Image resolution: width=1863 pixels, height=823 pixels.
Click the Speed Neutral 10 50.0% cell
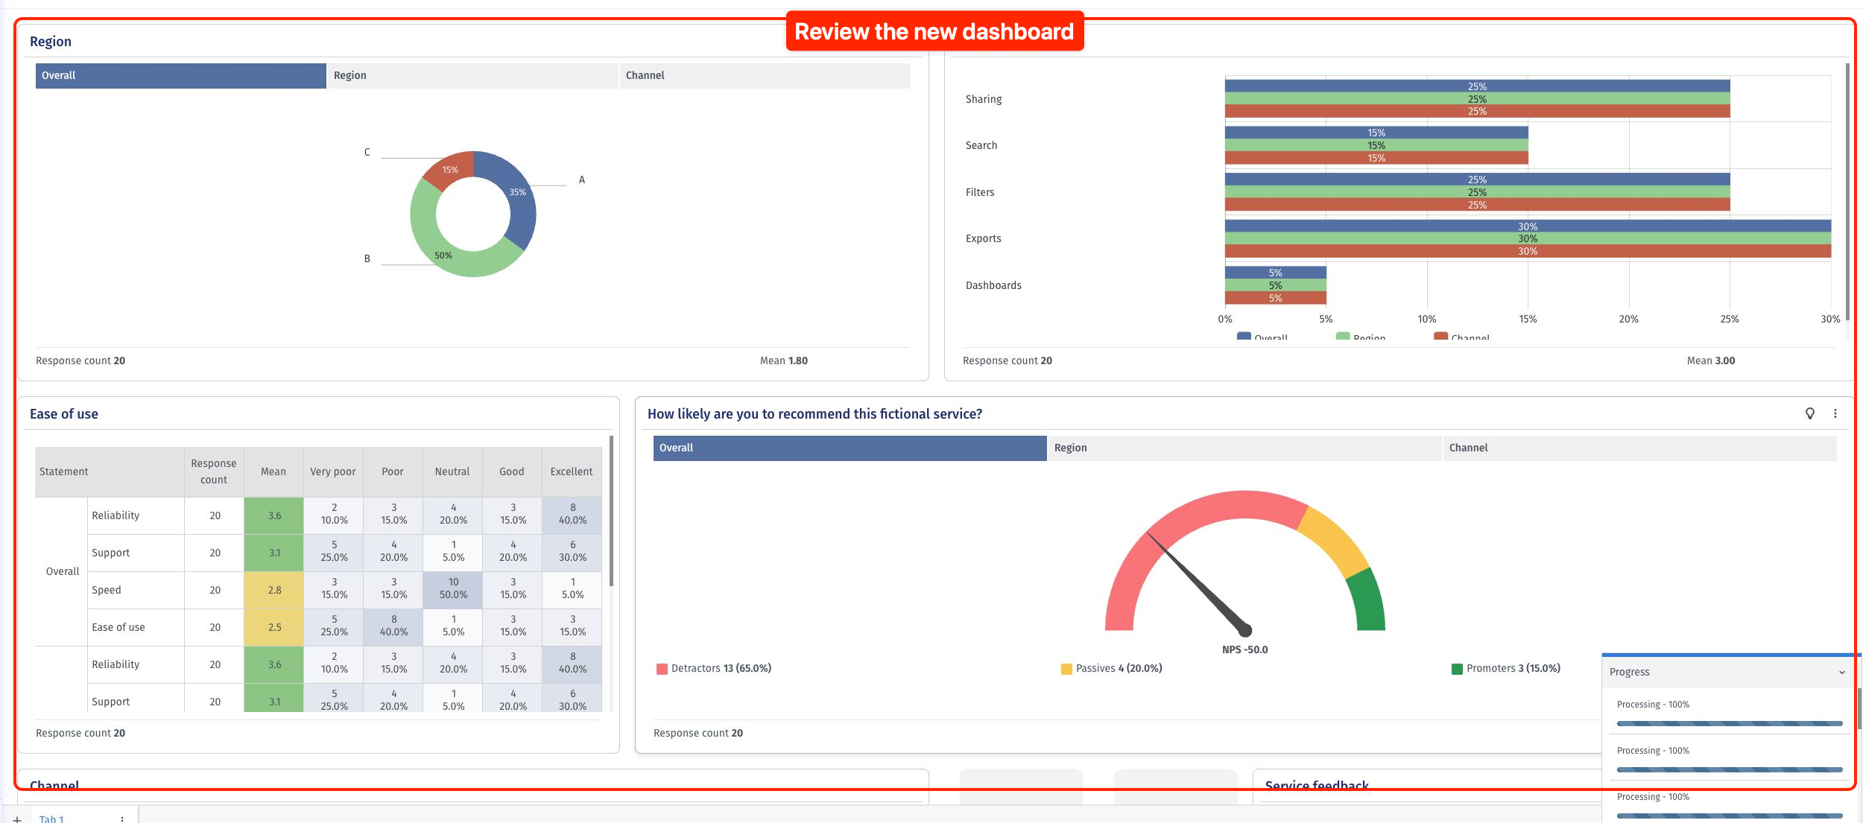453,589
